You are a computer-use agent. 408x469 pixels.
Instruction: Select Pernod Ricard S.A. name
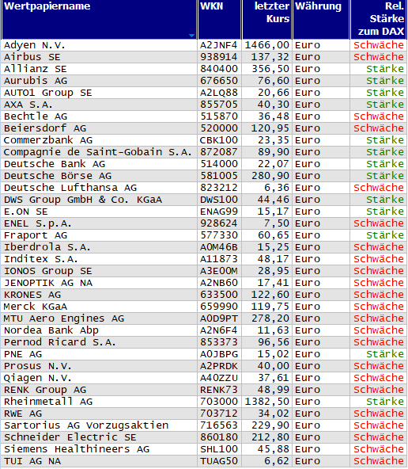click(x=59, y=342)
